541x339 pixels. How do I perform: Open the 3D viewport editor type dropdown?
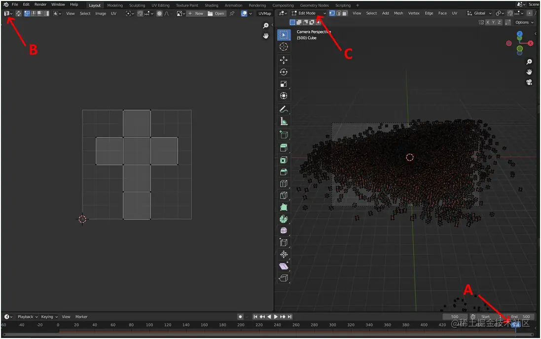(283, 13)
